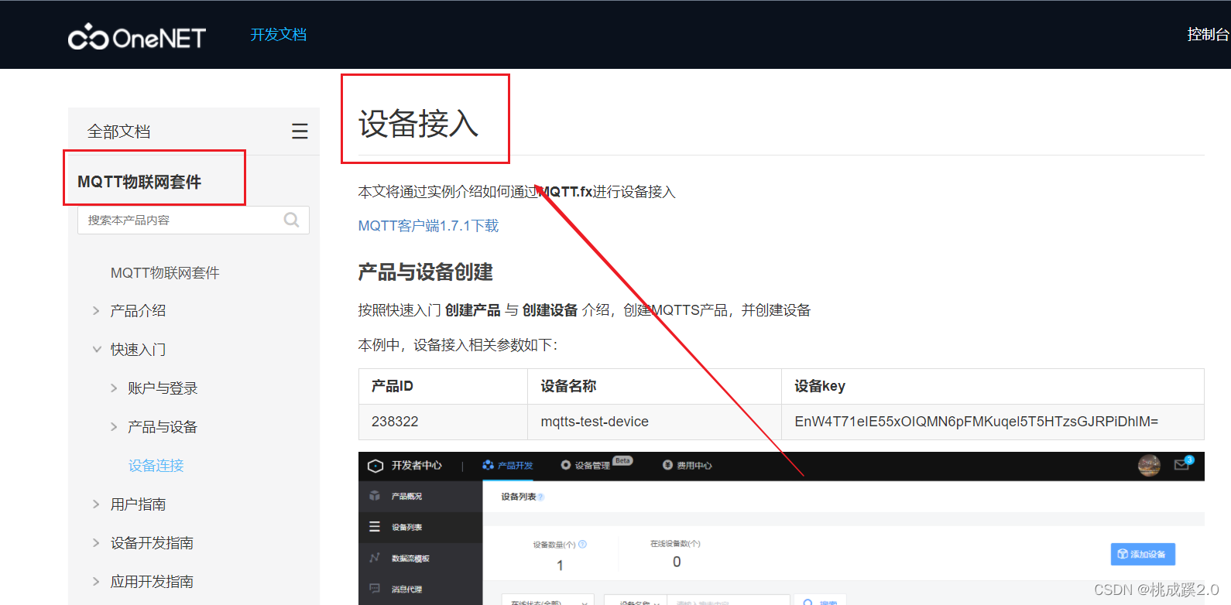Collapse the 快速入门 chevron
This screenshot has width=1231, height=605.
point(97,350)
